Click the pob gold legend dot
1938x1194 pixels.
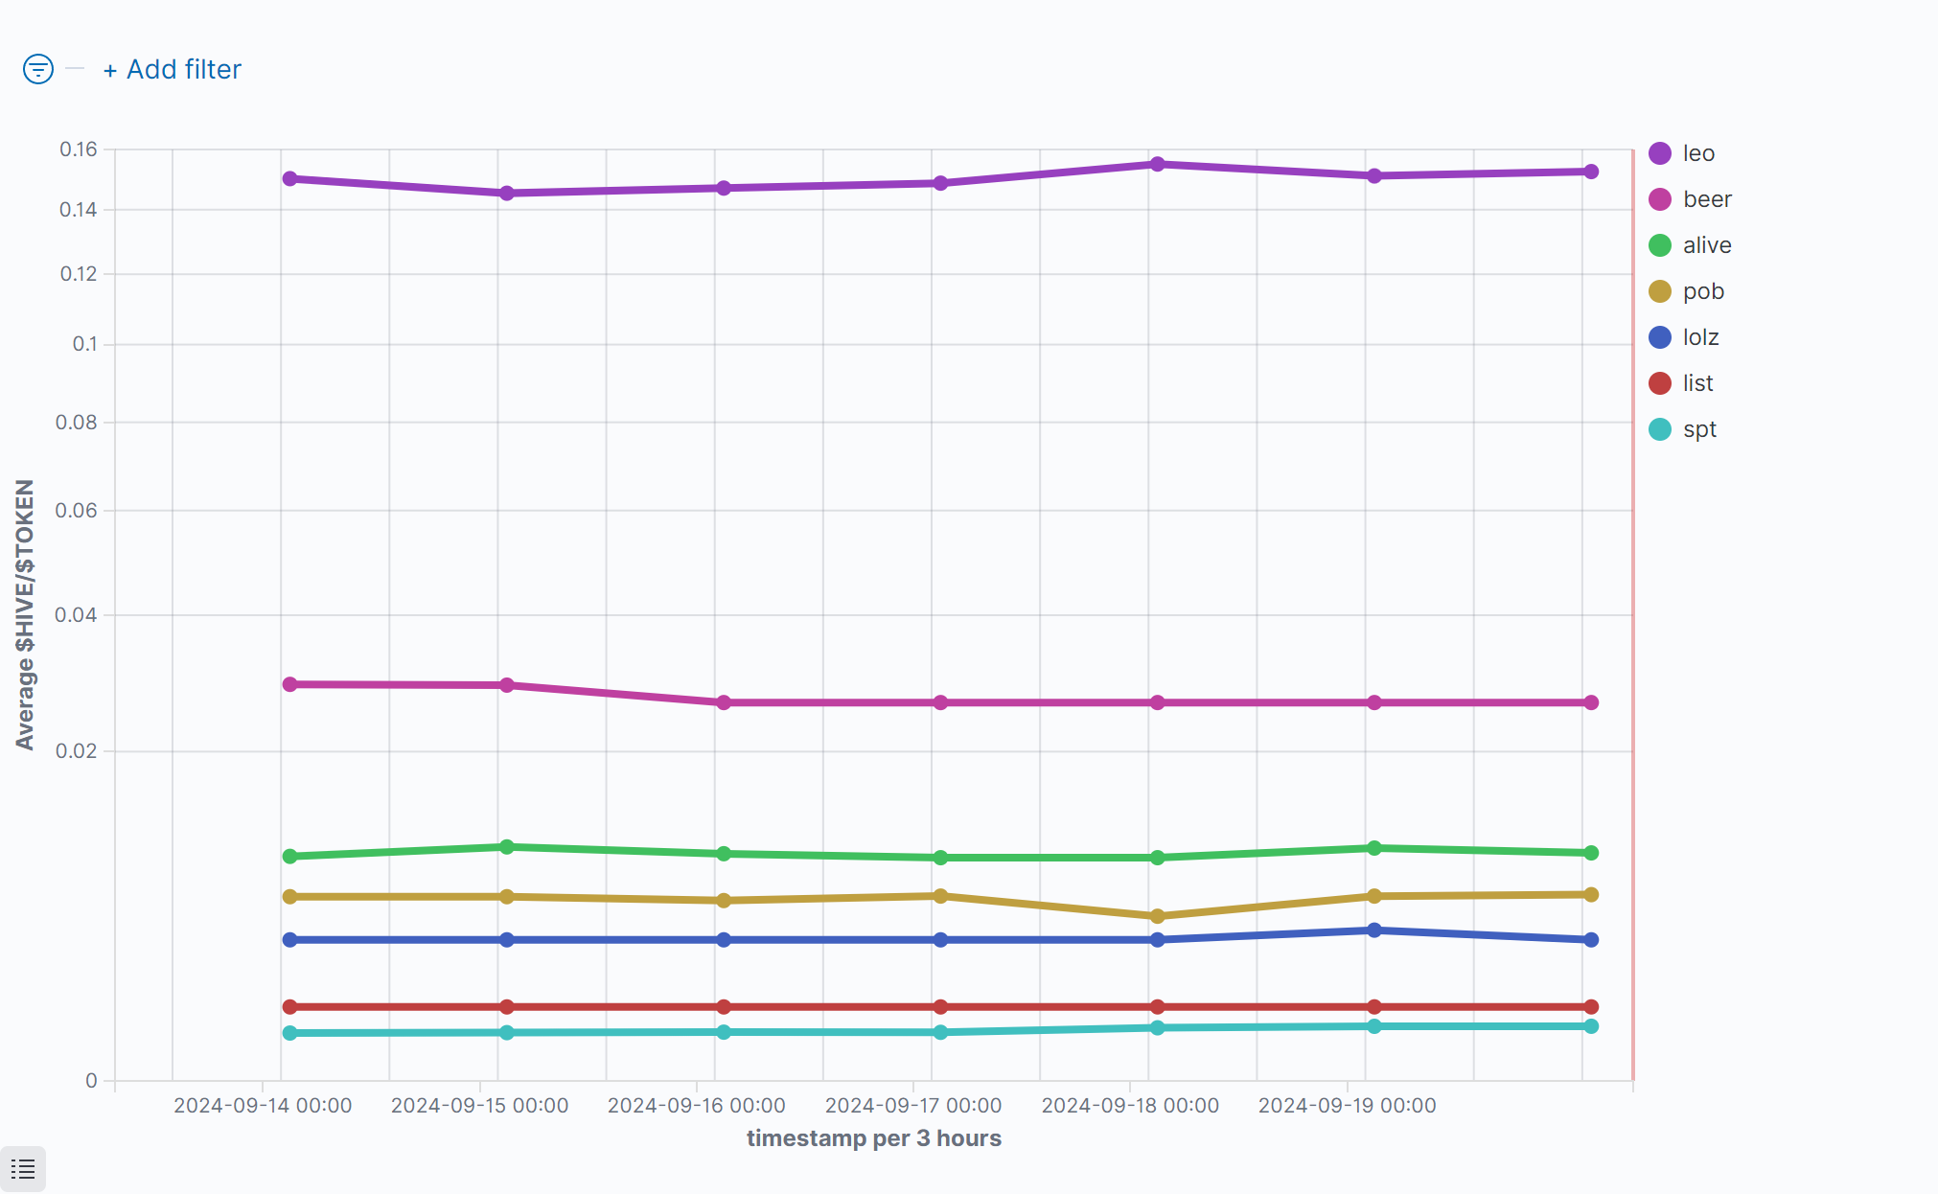pyautogui.click(x=1660, y=291)
